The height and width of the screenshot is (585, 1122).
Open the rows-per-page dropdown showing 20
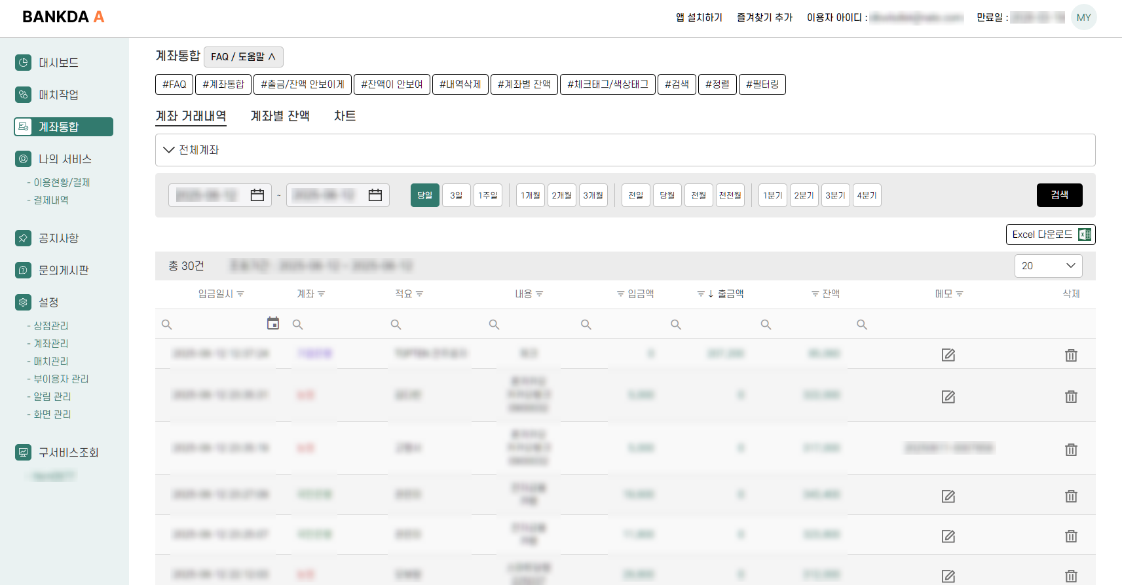click(1048, 266)
